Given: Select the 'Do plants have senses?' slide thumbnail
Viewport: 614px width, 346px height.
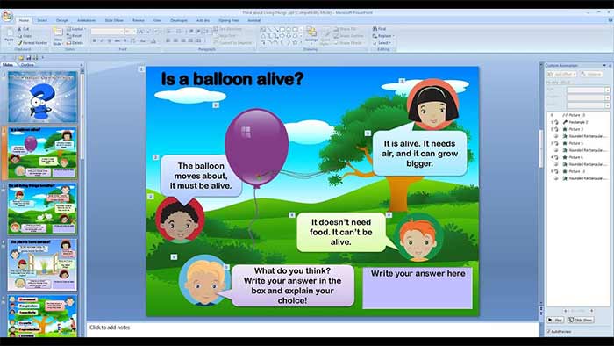Looking at the screenshot, I should [x=42, y=265].
